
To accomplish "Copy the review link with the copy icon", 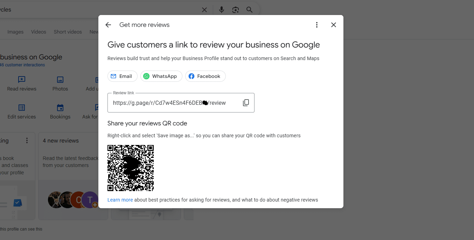I will click(246, 103).
